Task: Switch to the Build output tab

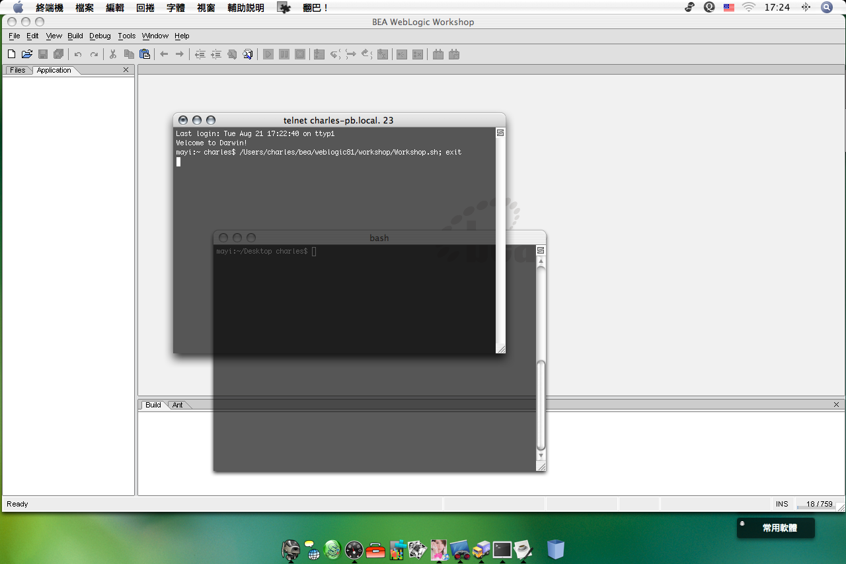Action: (153, 405)
